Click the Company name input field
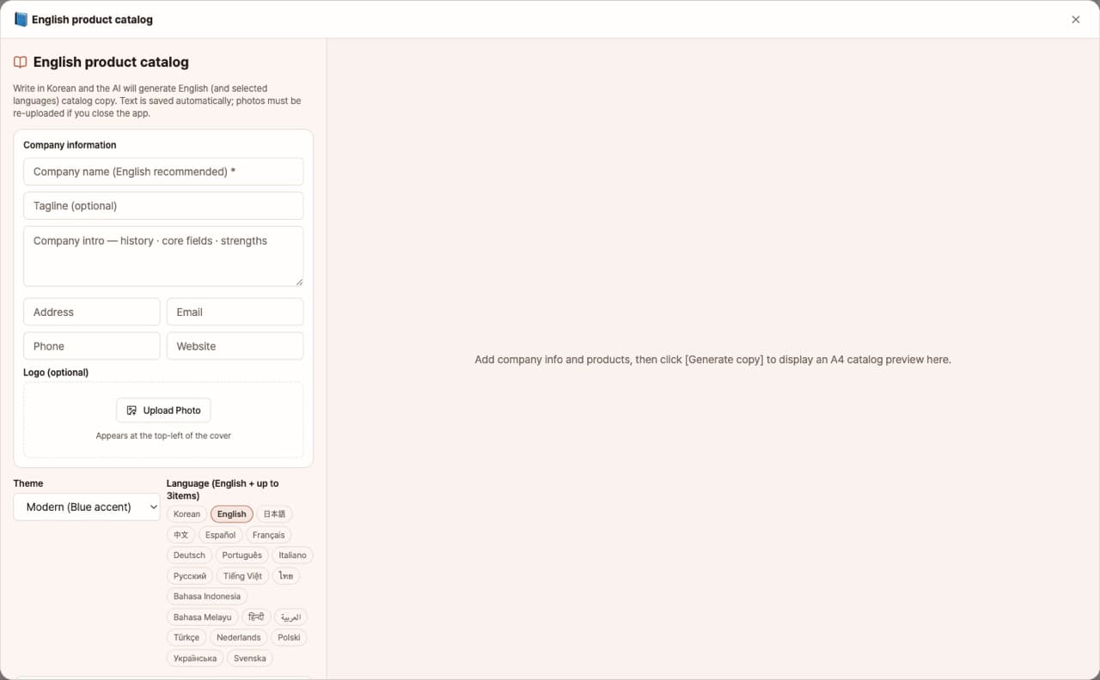This screenshot has width=1100, height=680. [163, 172]
